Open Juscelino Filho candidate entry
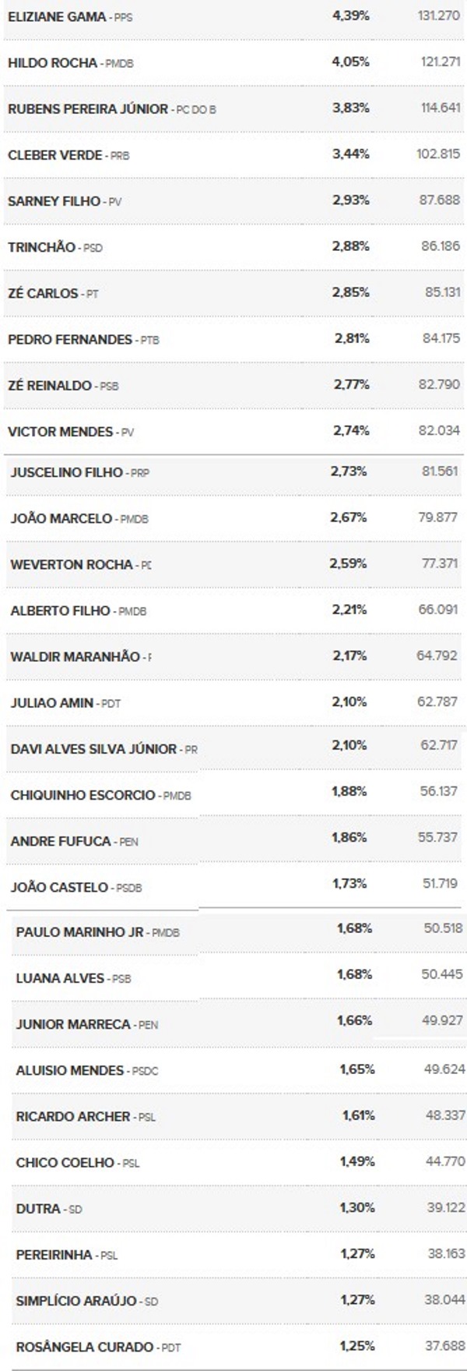 tap(66, 472)
